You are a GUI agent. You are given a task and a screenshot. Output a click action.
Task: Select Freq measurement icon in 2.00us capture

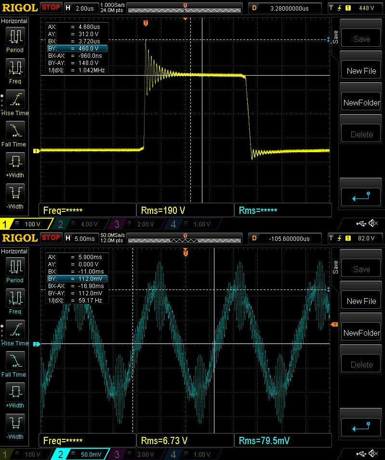(x=15, y=68)
